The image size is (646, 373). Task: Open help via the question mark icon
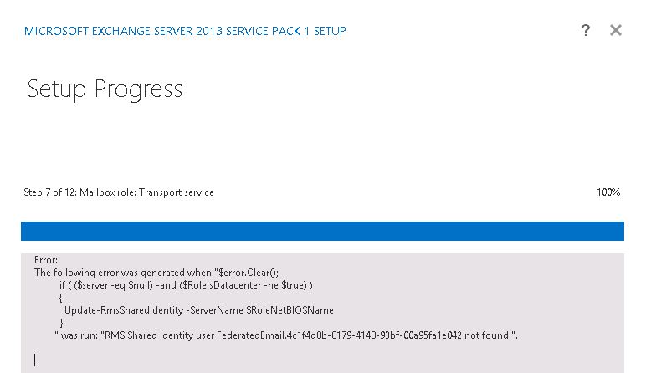(x=586, y=30)
